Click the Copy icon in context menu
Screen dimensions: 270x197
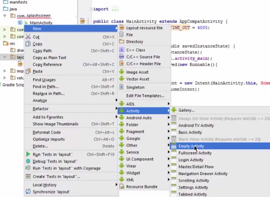[x=28, y=44]
